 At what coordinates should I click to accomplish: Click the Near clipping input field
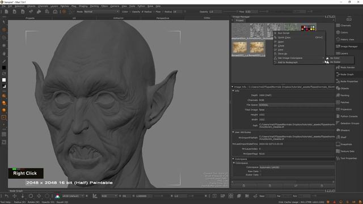[271, 196]
